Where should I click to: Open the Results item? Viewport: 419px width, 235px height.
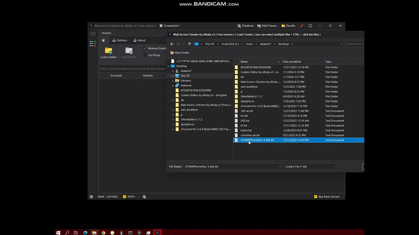[288, 26]
